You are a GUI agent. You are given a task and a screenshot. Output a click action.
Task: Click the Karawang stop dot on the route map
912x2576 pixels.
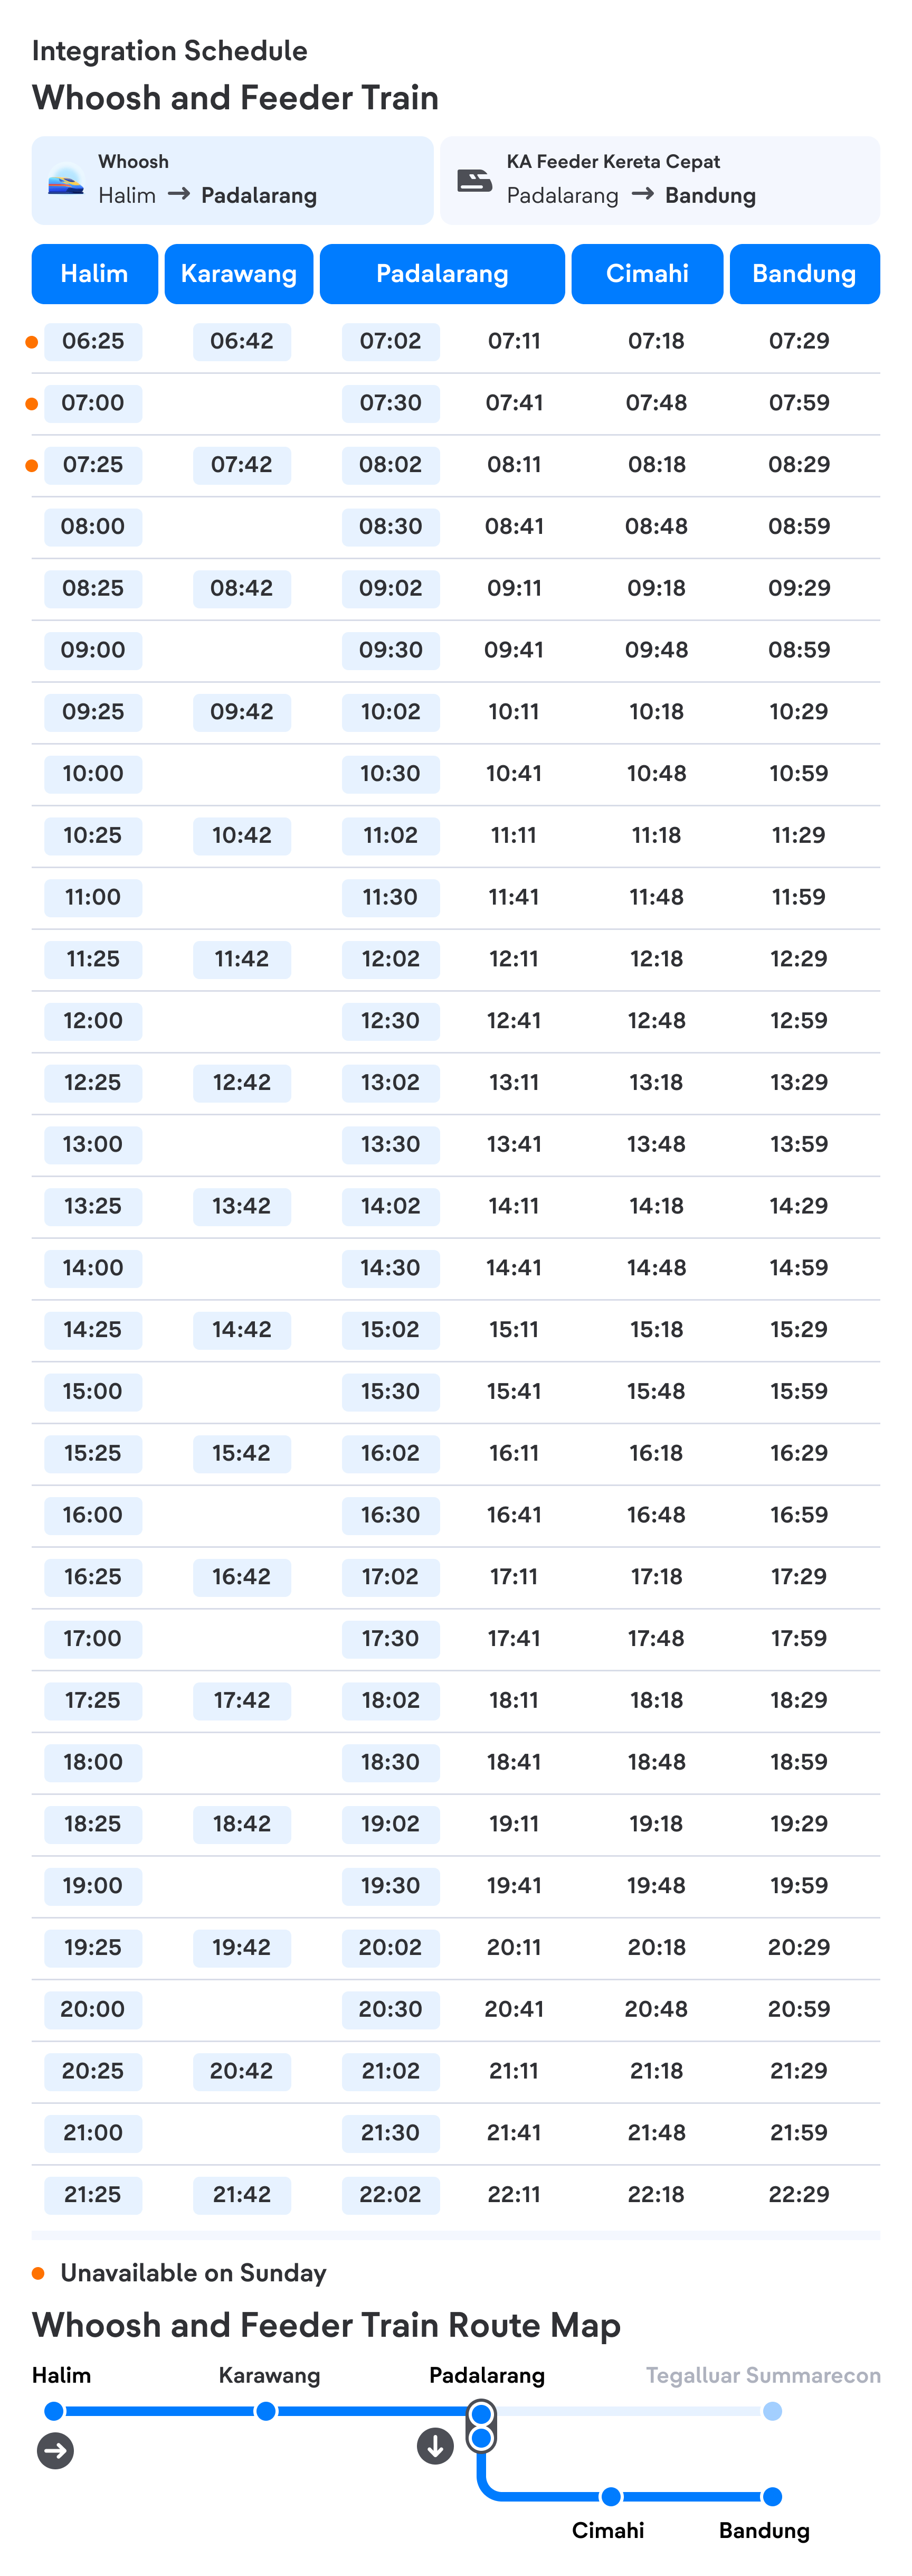coord(265,2412)
